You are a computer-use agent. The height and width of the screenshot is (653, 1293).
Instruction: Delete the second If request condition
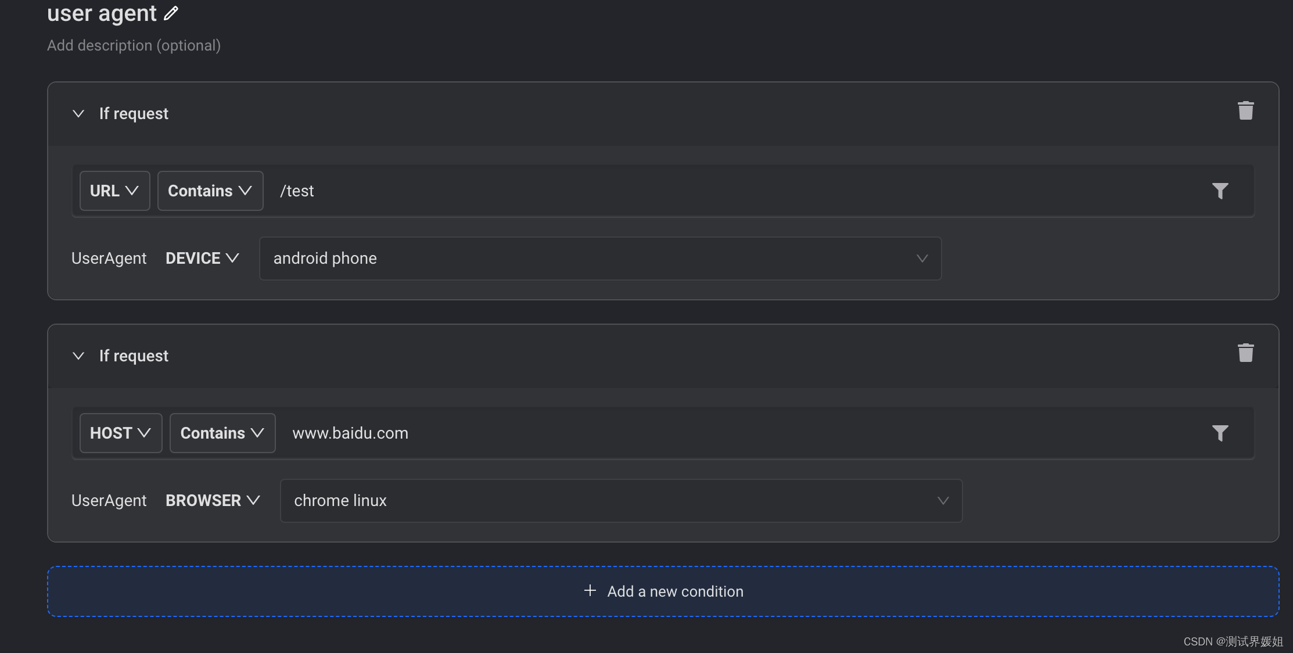click(1245, 353)
